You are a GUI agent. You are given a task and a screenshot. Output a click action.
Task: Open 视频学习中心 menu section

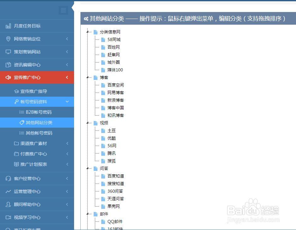pos(37,217)
